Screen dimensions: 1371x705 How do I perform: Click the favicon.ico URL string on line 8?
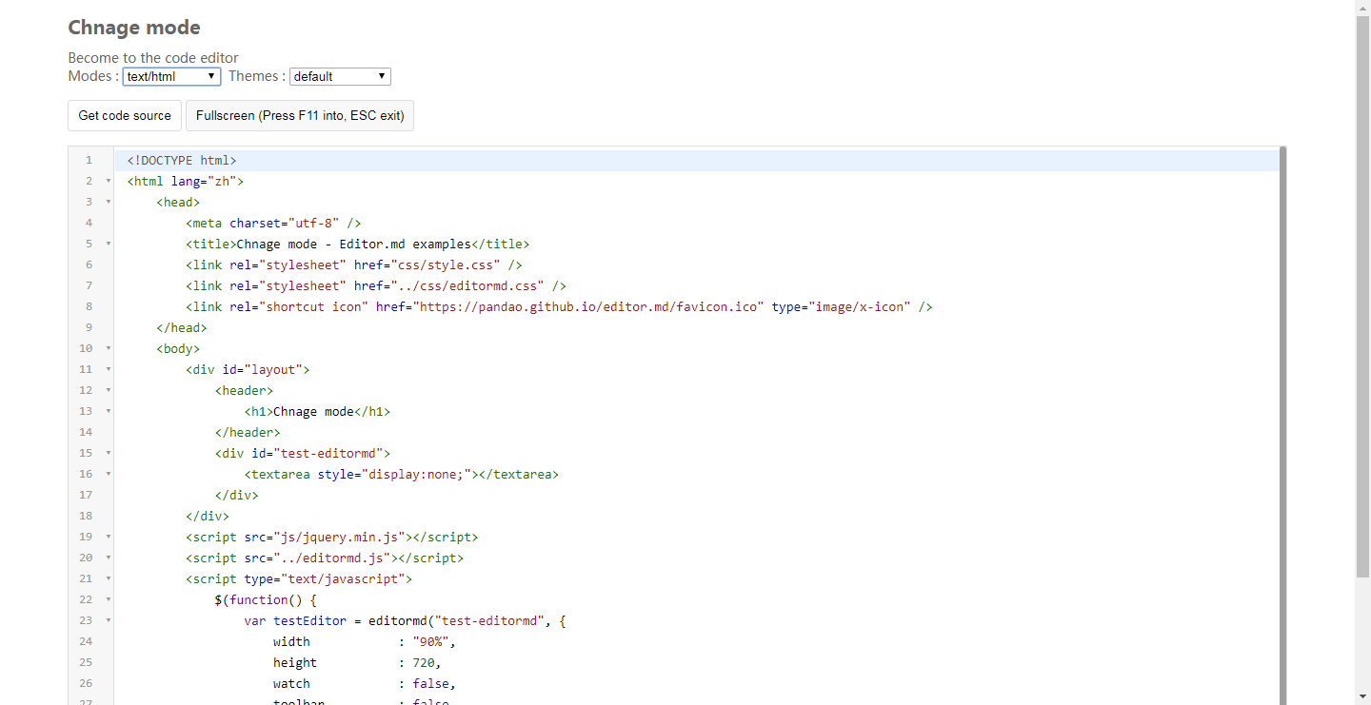(x=588, y=306)
